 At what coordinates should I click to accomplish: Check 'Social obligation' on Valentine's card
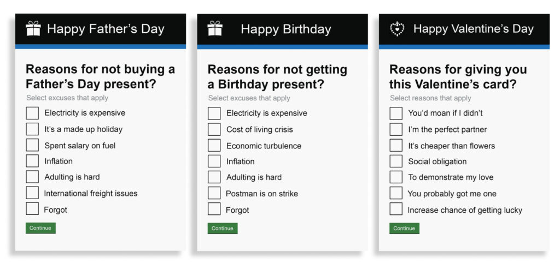click(x=396, y=161)
